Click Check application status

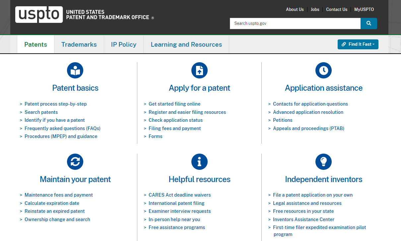pos(175,120)
